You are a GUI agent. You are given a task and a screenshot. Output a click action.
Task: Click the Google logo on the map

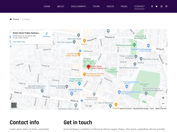88,106
